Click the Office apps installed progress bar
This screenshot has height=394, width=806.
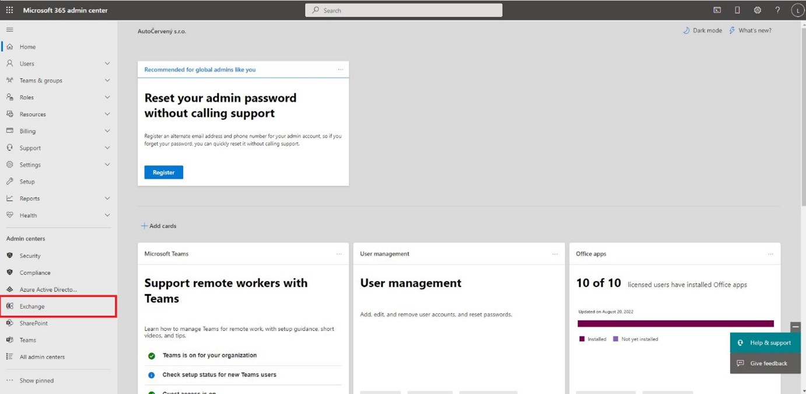coord(675,323)
